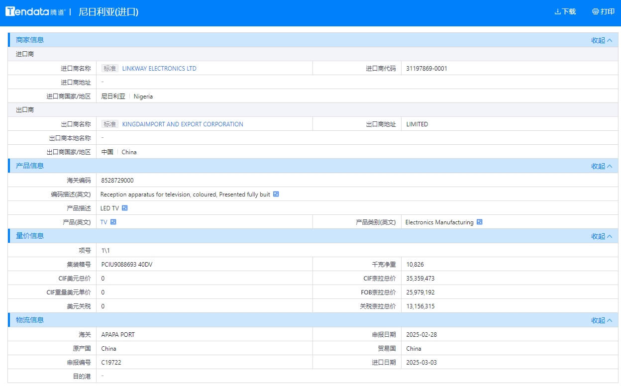Click the product category Electronics Manufacturing
Viewport: 621px width, 387px height.
[x=439, y=222]
